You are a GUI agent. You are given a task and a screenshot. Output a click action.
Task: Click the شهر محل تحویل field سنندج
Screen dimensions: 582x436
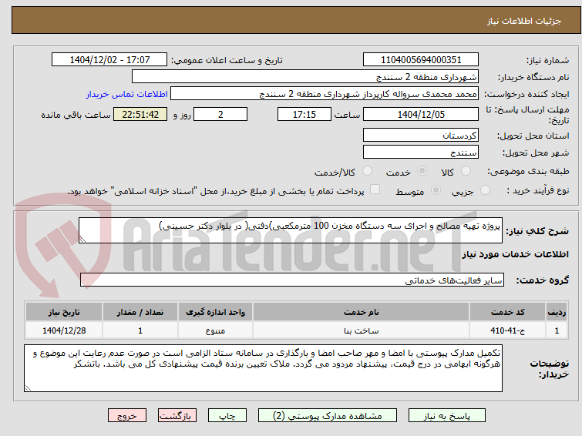[x=421, y=152]
